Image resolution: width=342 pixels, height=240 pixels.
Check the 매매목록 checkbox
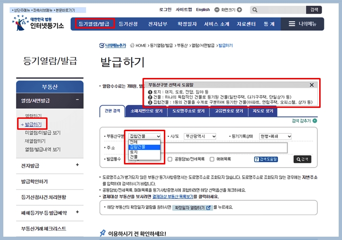point(212,159)
